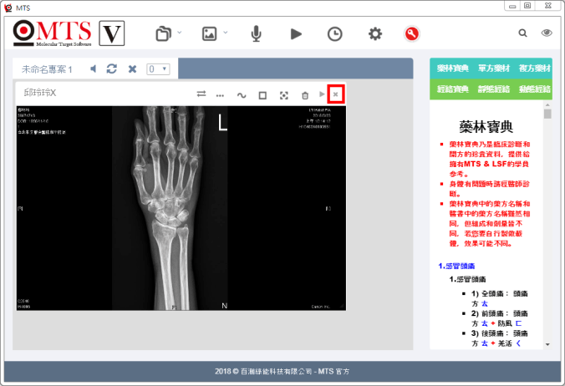Image resolution: width=565 pixels, height=386 pixels.
Task: Click the square frame icon in image panel
Action: tap(262, 95)
